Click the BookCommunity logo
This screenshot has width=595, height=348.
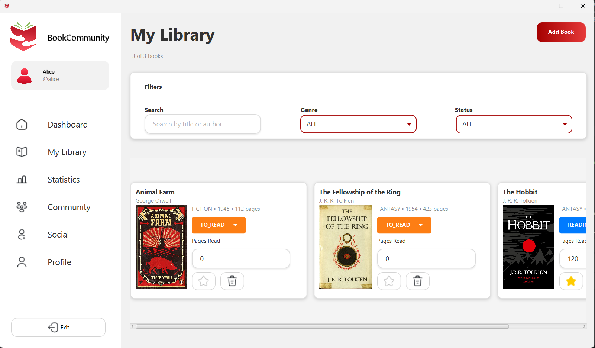24,36
